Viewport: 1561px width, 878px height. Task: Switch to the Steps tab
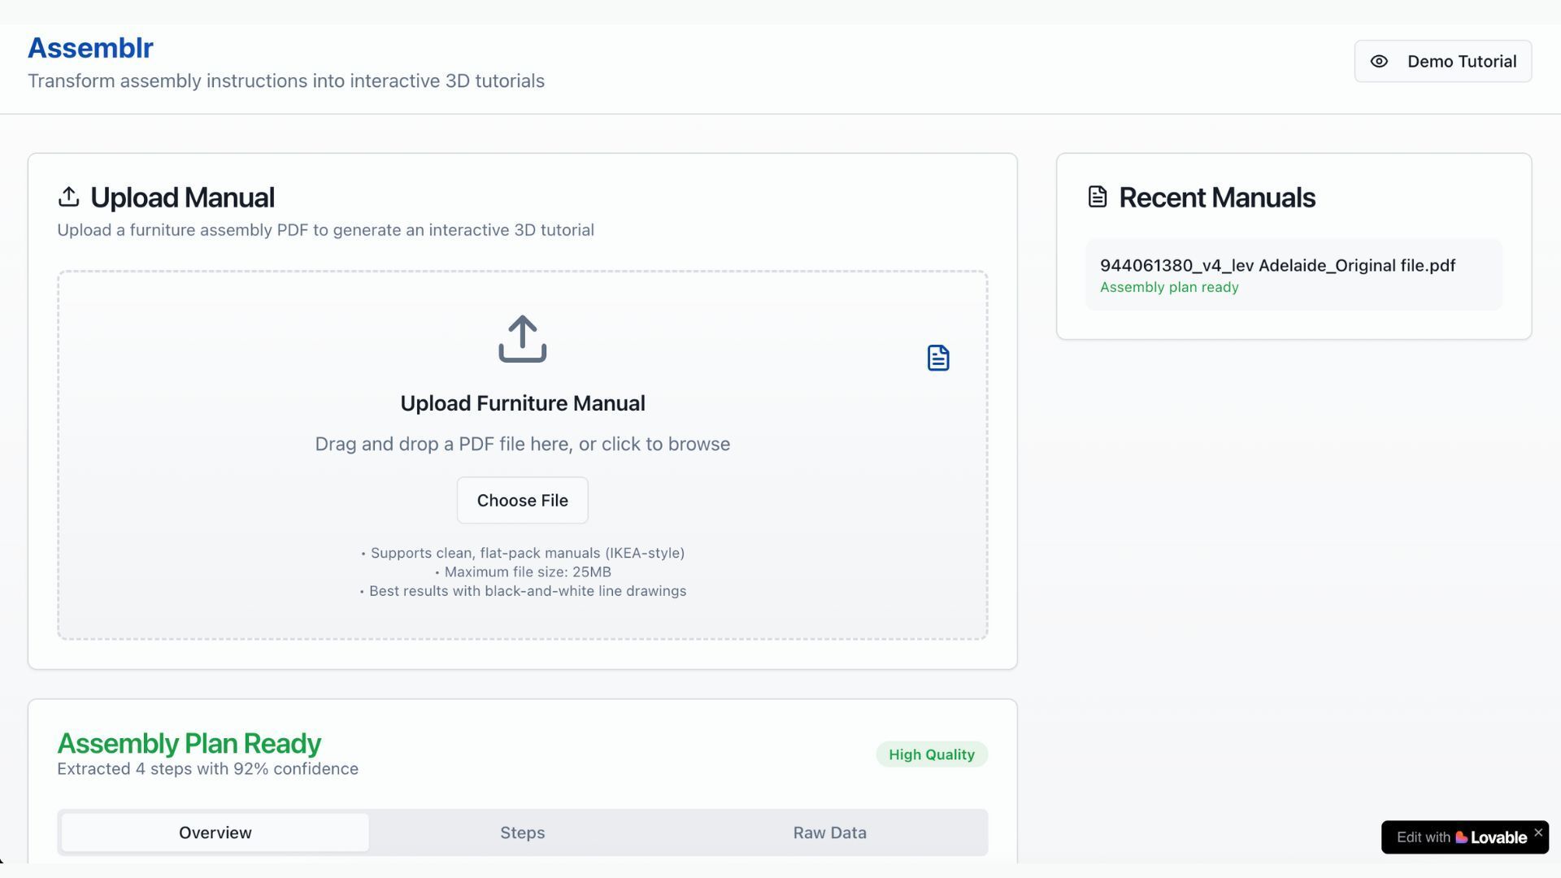click(x=522, y=832)
